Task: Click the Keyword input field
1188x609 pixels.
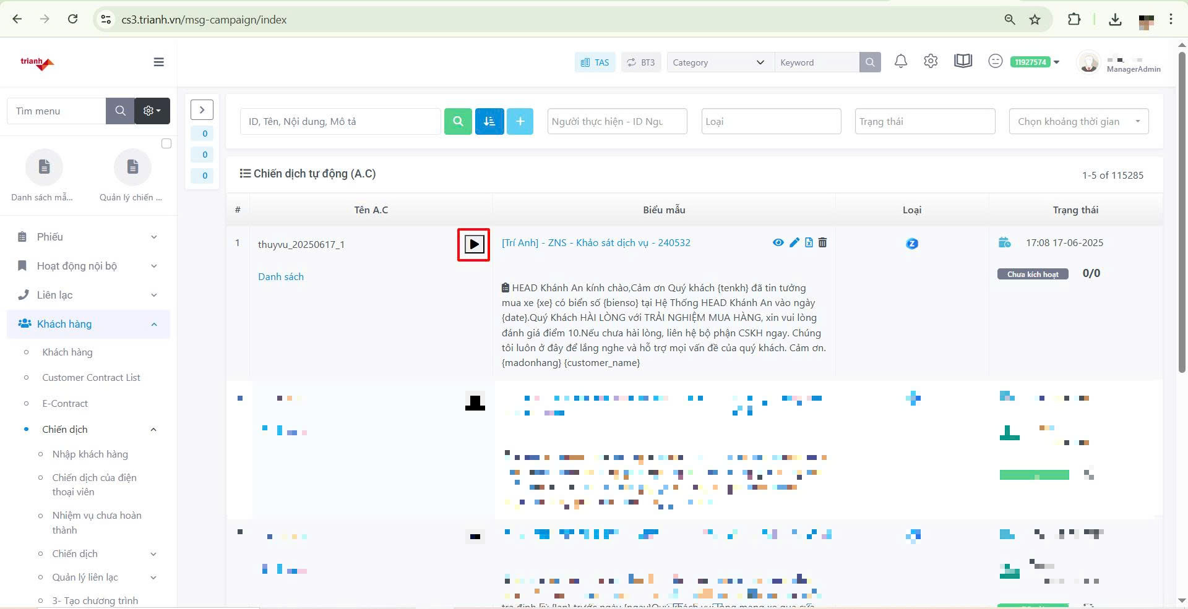Action: [x=817, y=62]
